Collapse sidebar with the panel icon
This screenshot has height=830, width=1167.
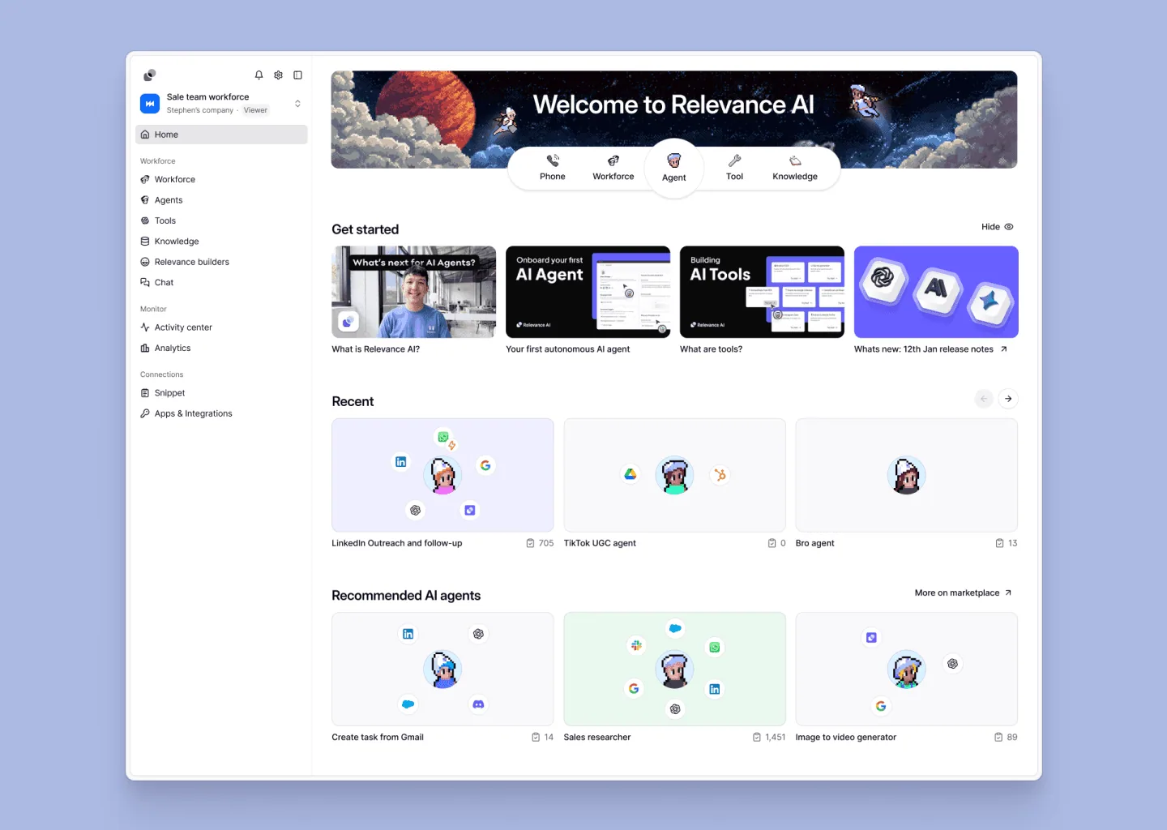pos(297,75)
